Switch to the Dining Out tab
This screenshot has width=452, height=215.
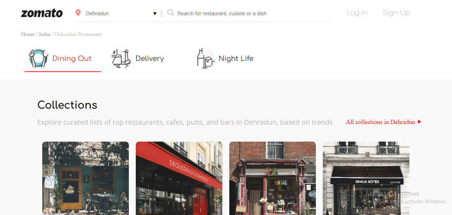tap(72, 59)
